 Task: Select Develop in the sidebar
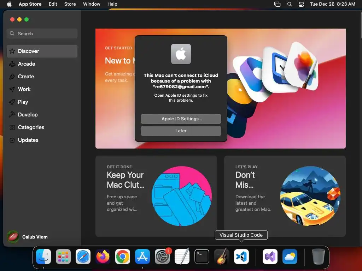pos(42,115)
